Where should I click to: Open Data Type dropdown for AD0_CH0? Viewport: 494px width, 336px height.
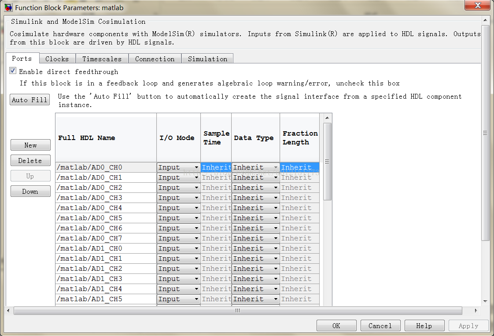[255, 167]
